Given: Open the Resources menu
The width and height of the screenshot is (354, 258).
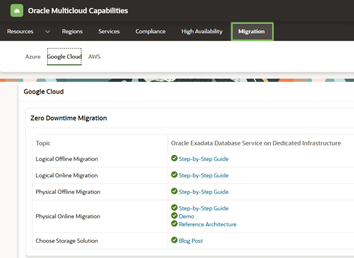Looking at the screenshot, I should coord(20,32).
